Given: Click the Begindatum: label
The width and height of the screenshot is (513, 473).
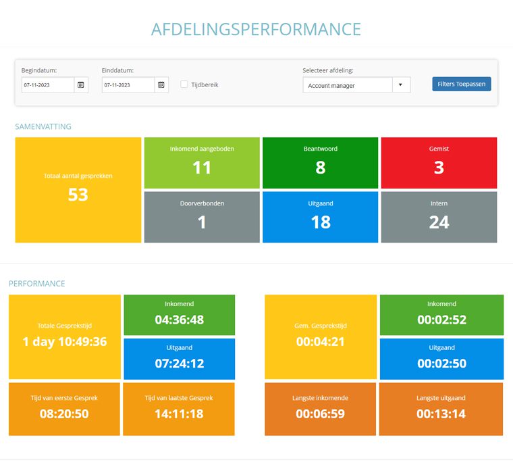Looking at the screenshot, I should coord(39,70).
